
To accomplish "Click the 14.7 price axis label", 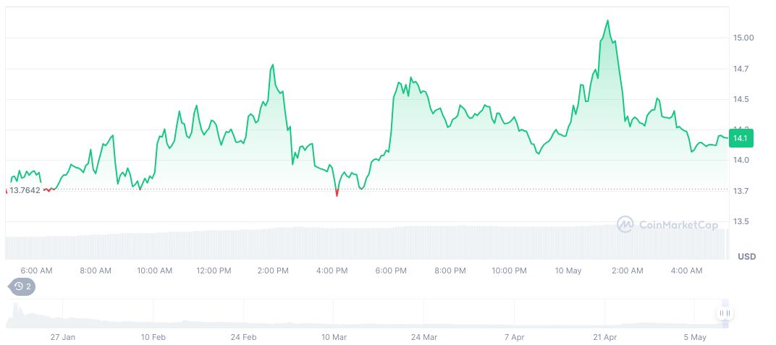I will point(742,69).
